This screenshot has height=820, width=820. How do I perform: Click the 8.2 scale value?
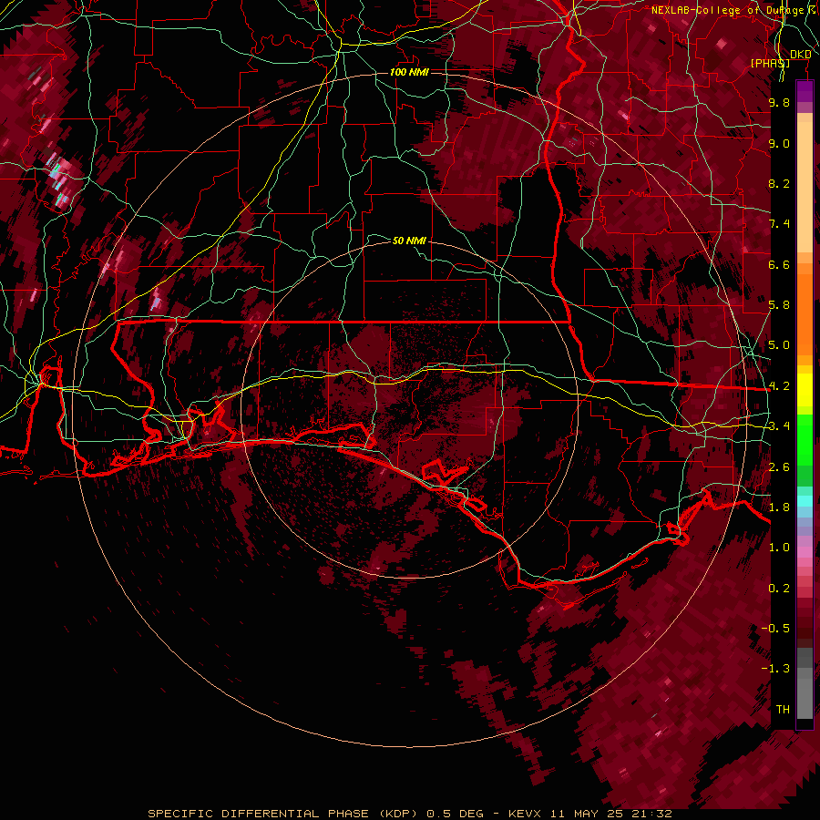(779, 183)
